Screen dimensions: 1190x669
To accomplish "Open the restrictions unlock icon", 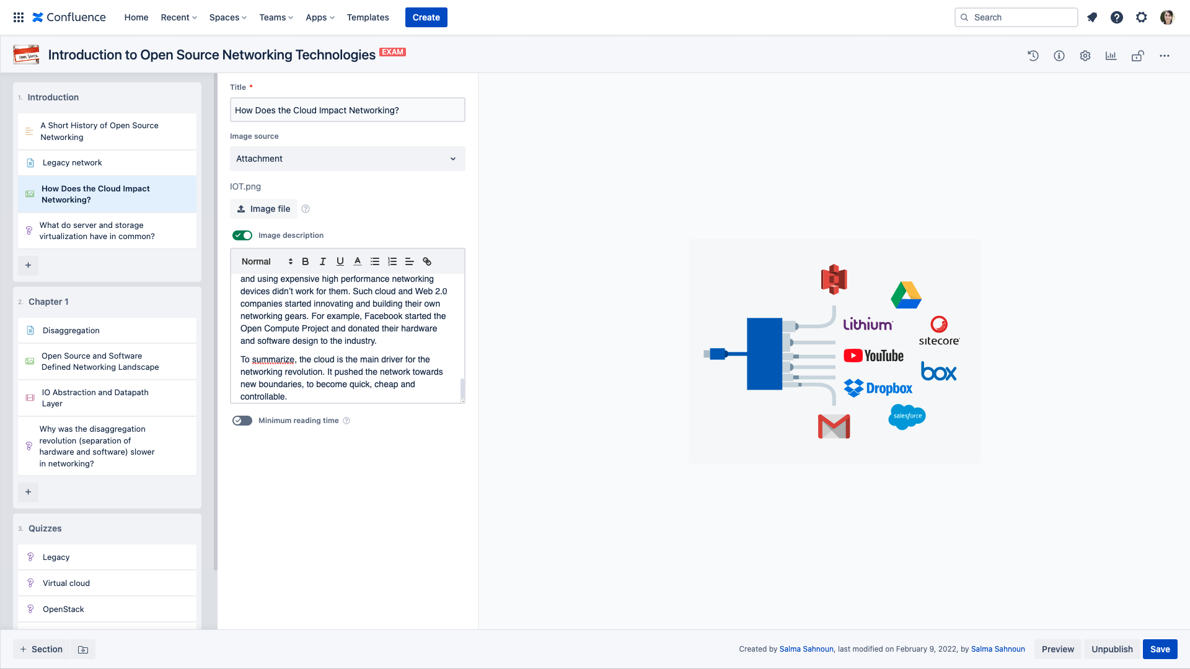I will (1137, 56).
